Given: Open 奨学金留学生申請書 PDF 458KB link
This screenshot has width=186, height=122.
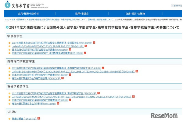Looking at the screenshot, I should (x=40, y=75).
